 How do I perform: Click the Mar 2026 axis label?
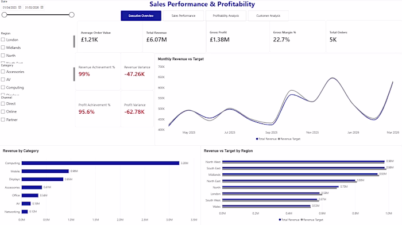coord(393,133)
